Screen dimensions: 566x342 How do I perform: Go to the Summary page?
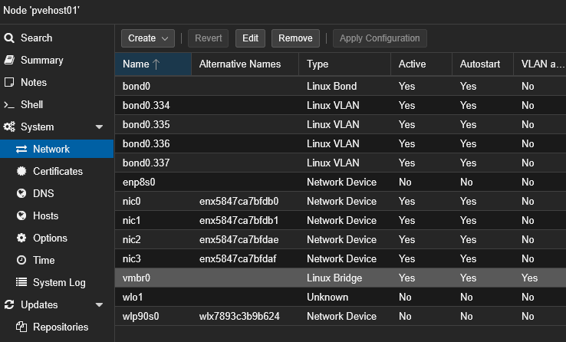tap(57, 61)
